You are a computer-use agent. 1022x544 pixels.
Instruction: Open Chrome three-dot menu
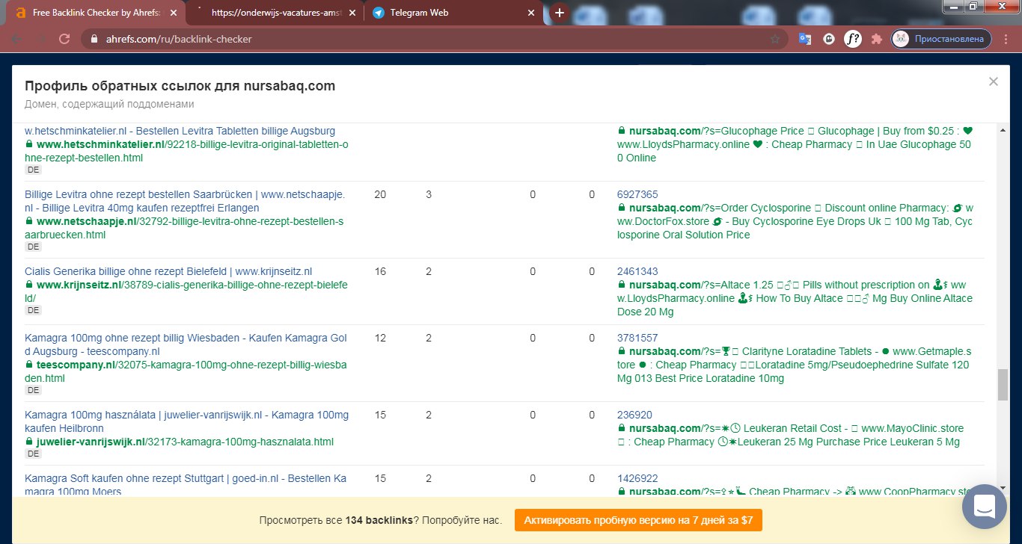(x=1006, y=39)
